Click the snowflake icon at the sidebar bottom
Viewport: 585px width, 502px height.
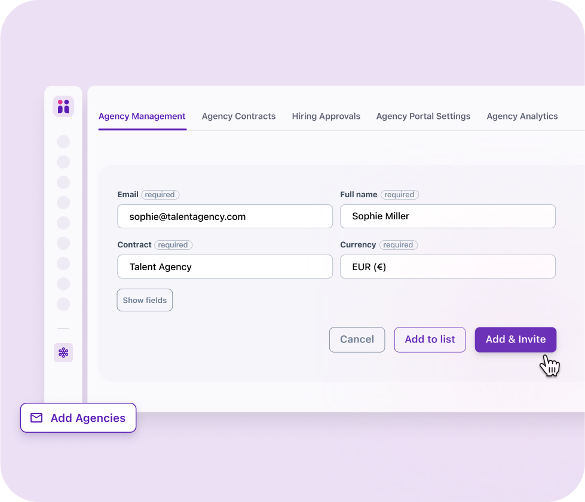click(63, 353)
